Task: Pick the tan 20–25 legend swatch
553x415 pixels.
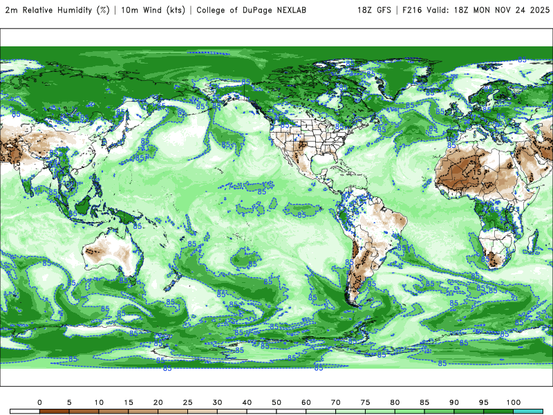Action: click(x=173, y=412)
